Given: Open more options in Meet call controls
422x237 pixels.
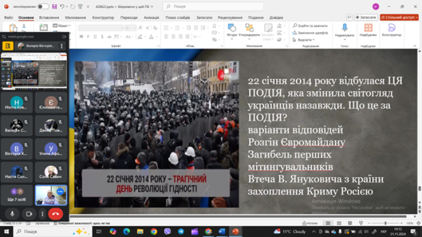Looking at the screenshot, I should point(42,214).
